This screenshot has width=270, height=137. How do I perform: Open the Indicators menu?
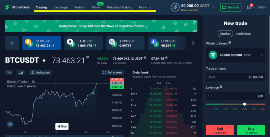(40, 72)
